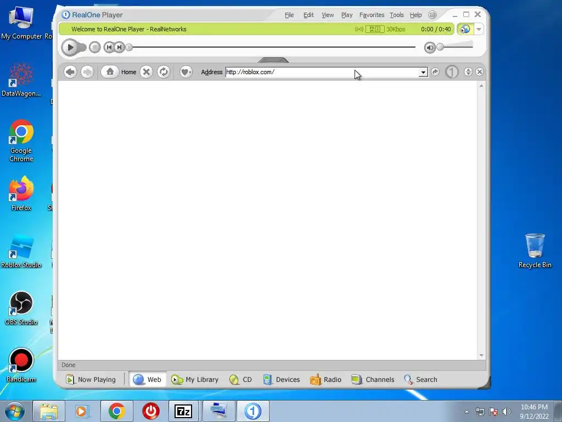
Task: Open the My Library tab
Action: point(195,379)
